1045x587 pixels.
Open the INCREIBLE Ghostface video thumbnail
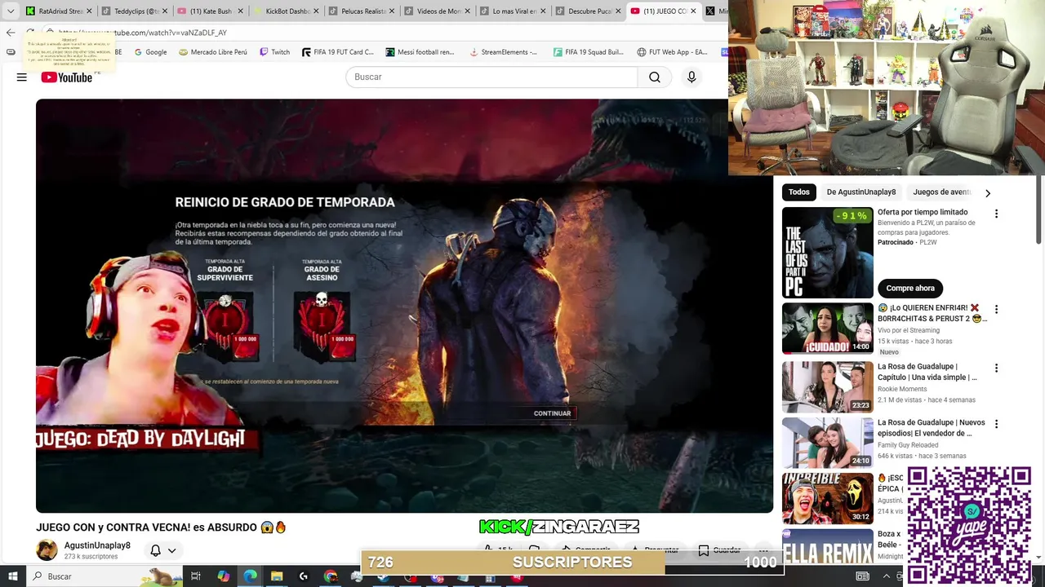click(x=828, y=498)
